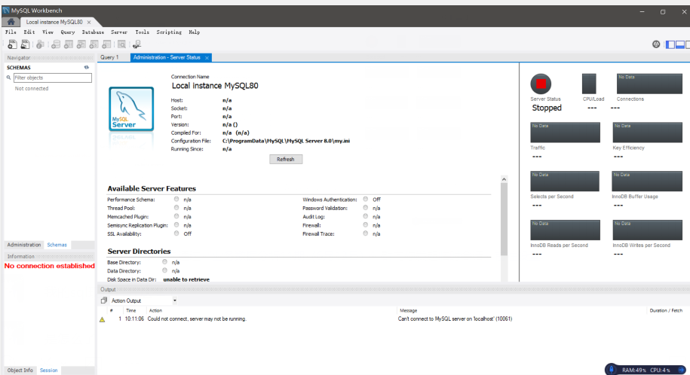Click the create new table icon
The width and height of the screenshot is (690, 375).
click(68, 44)
